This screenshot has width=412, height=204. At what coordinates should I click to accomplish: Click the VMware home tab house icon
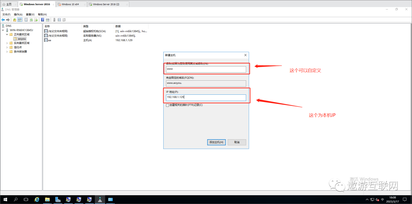(4, 4)
